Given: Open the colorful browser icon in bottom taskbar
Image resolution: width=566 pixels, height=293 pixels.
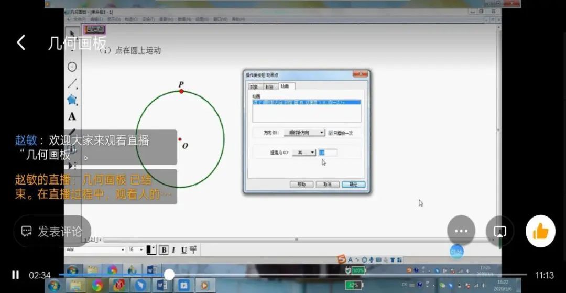Looking at the screenshot, I should tap(97, 286).
